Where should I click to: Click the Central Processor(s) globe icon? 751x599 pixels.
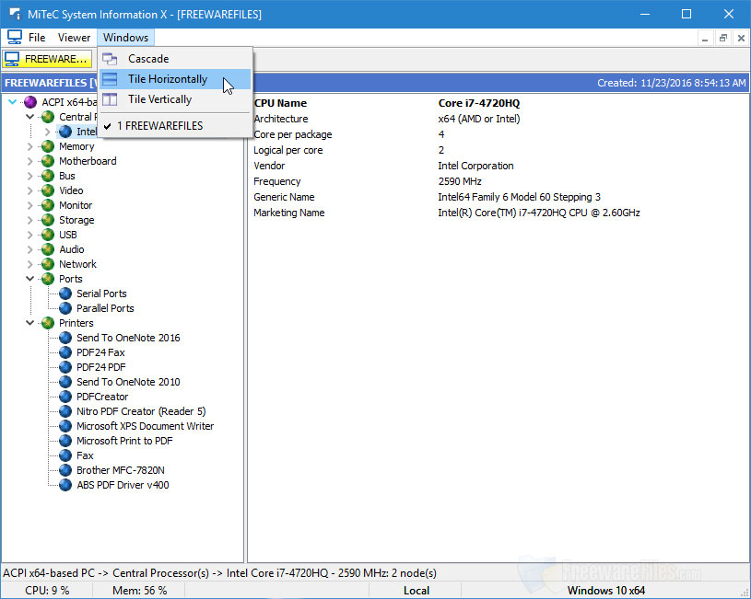click(45, 117)
